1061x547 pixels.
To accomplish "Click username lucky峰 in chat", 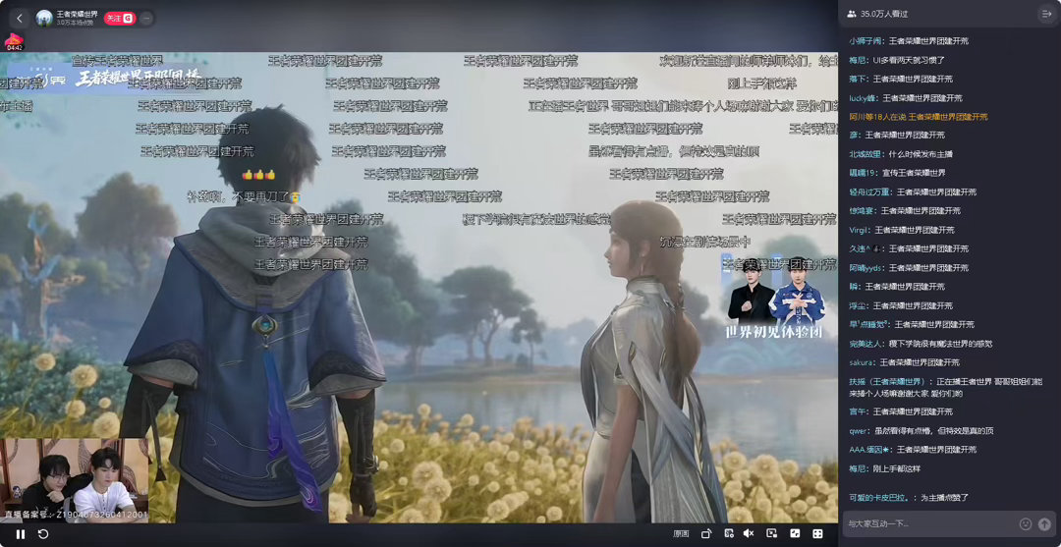I will (x=863, y=98).
